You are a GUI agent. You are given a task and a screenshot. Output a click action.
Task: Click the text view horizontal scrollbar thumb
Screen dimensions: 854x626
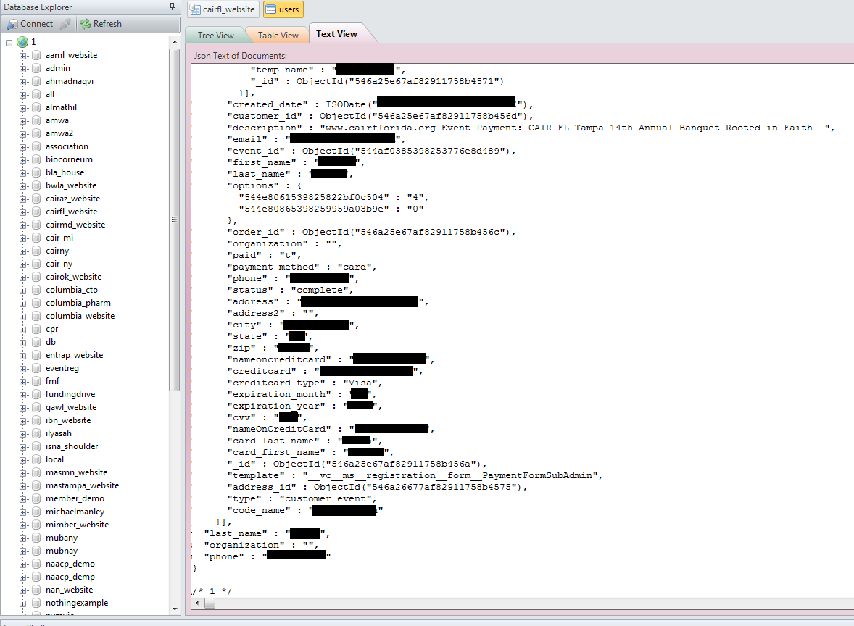[210, 603]
